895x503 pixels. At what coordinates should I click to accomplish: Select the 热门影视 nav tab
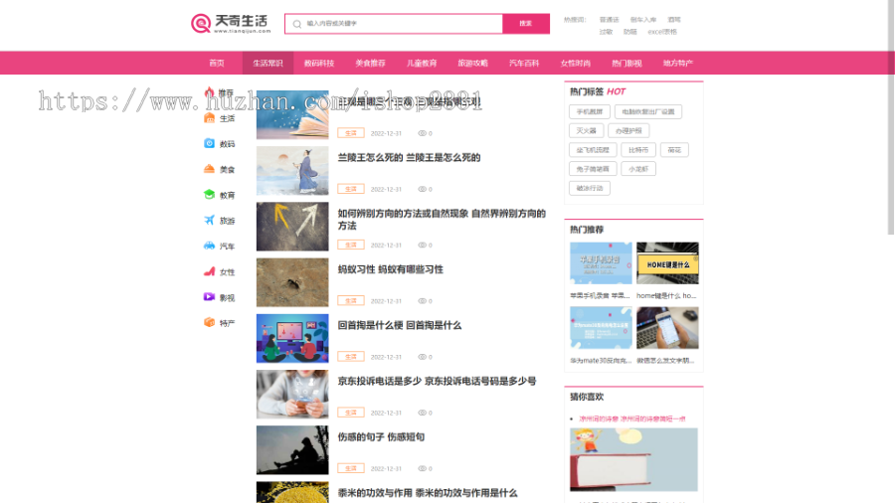[x=626, y=64]
